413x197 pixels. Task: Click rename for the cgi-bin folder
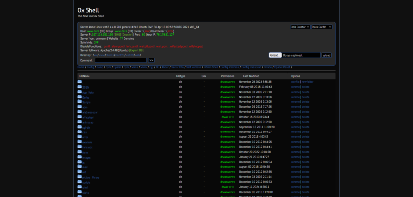coord(295,127)
